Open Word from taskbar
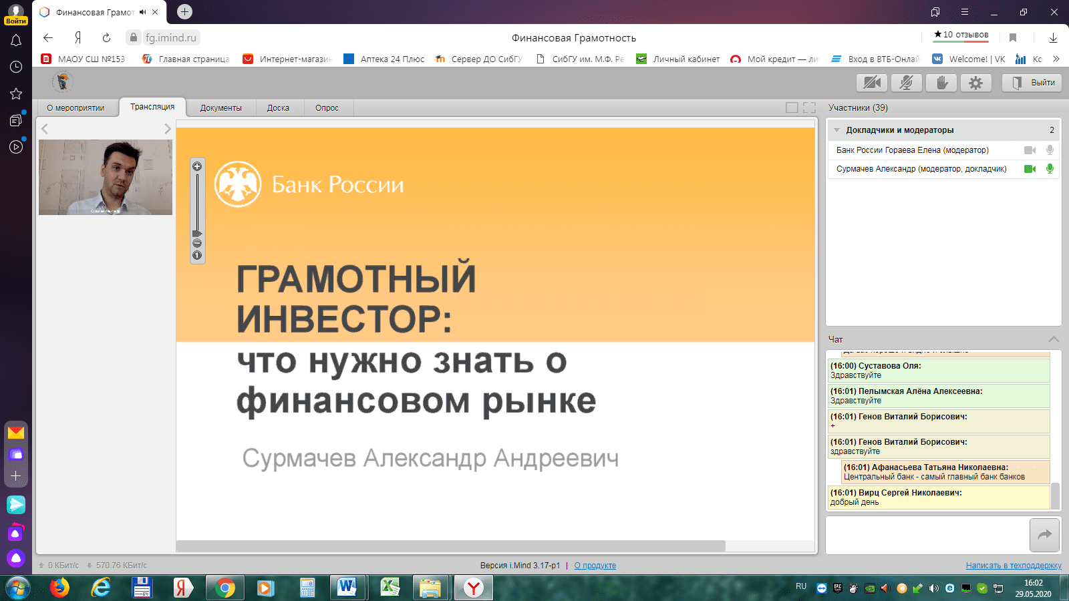 click(347, 588)
